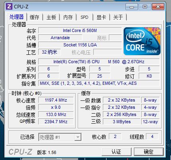Click the QPI 2394.7 MHz value

(x=56, y=122)
